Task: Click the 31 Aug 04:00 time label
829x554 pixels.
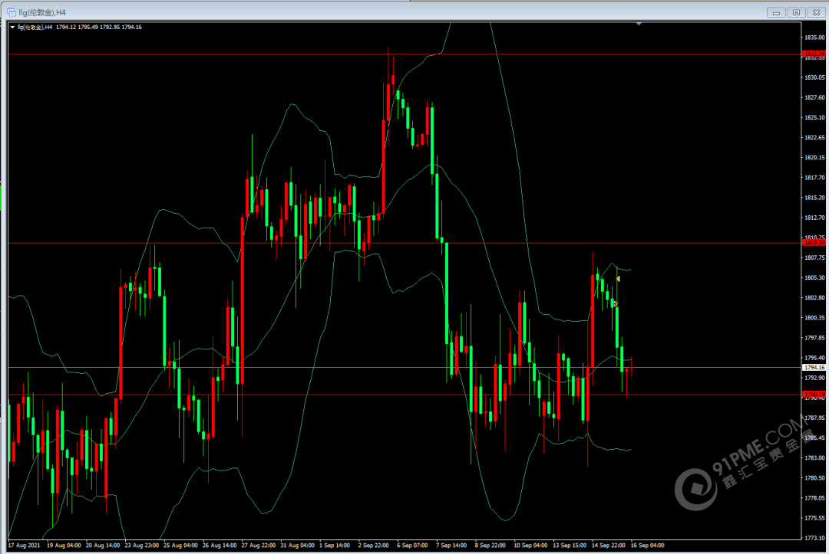Action: click(298, 546)
